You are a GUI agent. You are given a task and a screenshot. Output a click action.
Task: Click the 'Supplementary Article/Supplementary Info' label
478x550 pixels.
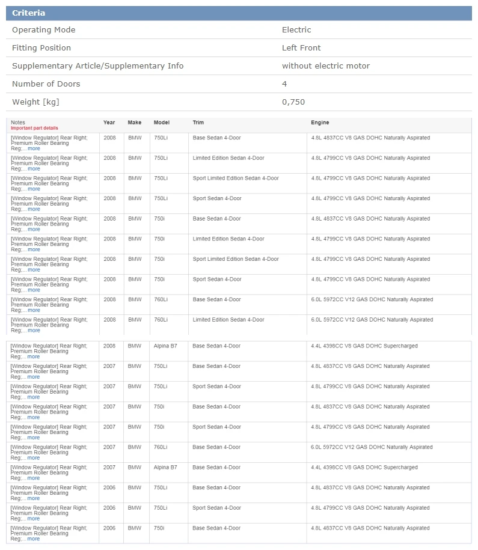tap(97, 66)
